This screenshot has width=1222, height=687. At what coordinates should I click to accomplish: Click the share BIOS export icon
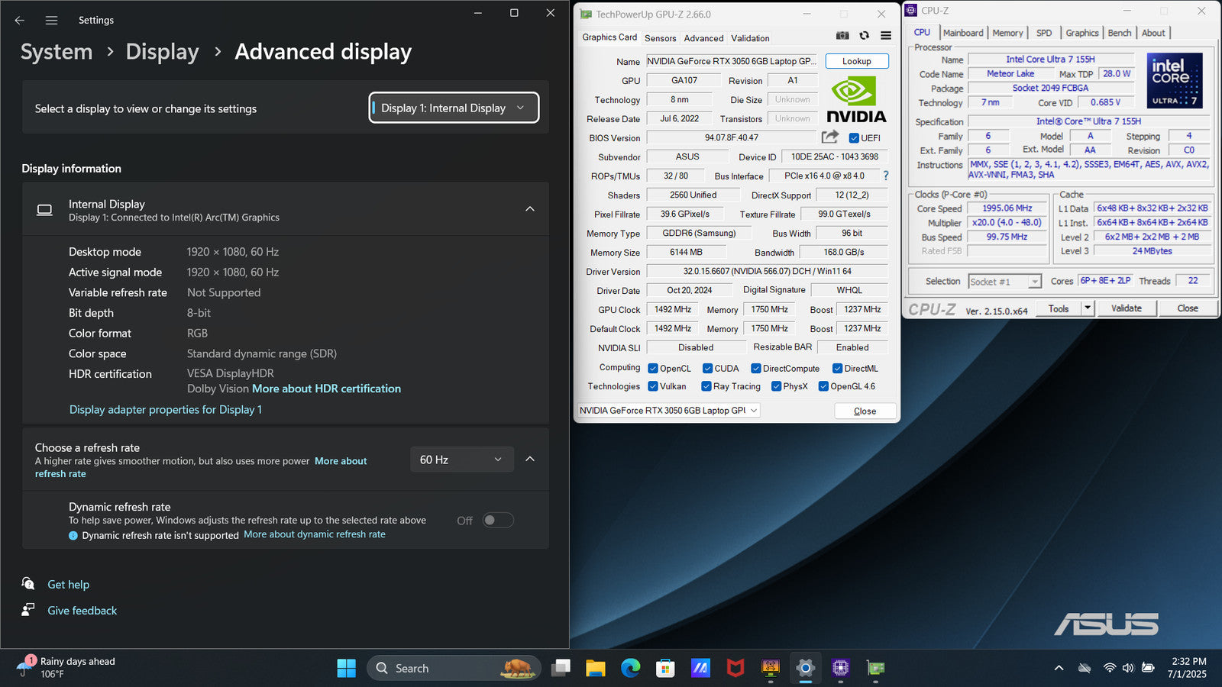point(829,137)
